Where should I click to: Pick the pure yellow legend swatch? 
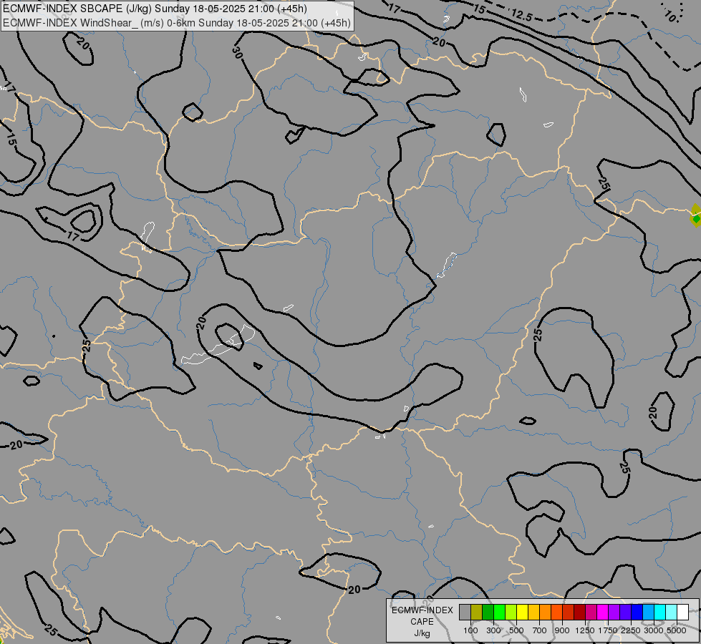523,613
